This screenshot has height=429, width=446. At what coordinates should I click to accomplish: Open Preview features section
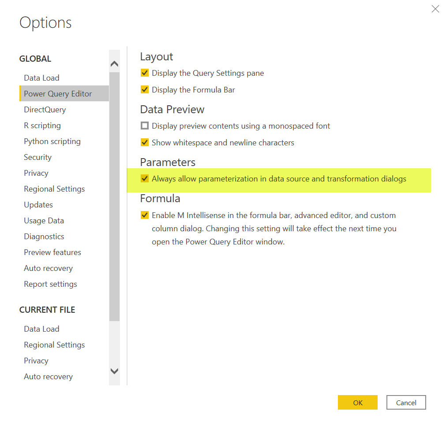[x=52, y=252]
